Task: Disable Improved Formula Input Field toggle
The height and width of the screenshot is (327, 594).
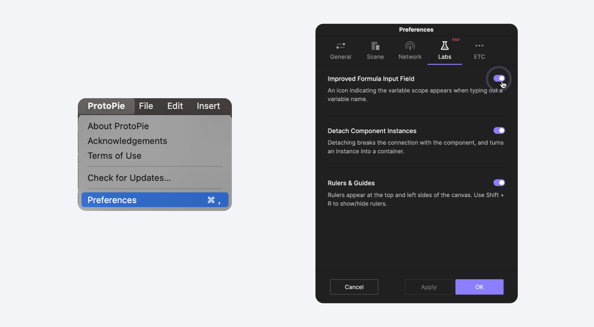Action: tap(499, 78)
